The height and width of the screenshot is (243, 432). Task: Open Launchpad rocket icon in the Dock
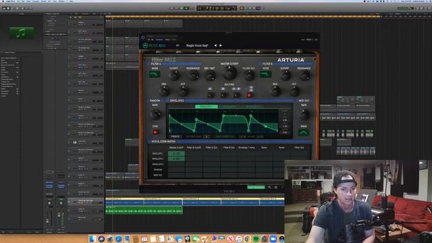click(110, 238)
